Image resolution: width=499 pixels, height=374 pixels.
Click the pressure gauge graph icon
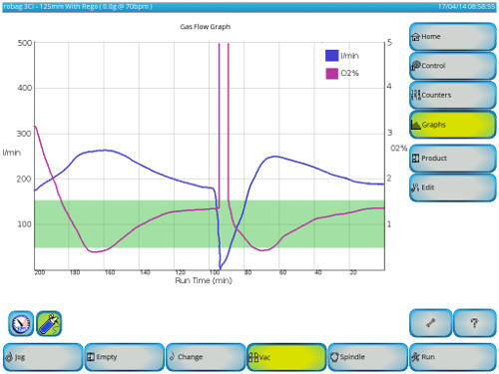21,323
